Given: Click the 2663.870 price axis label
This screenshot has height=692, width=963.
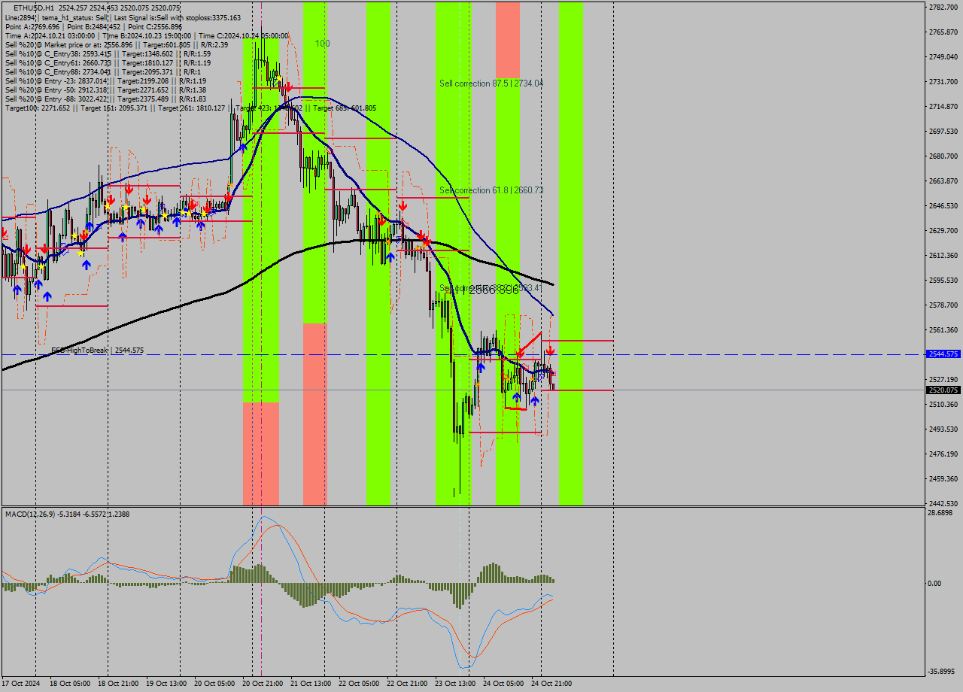Looking at the screenshot, I should [x=943, y=181].
